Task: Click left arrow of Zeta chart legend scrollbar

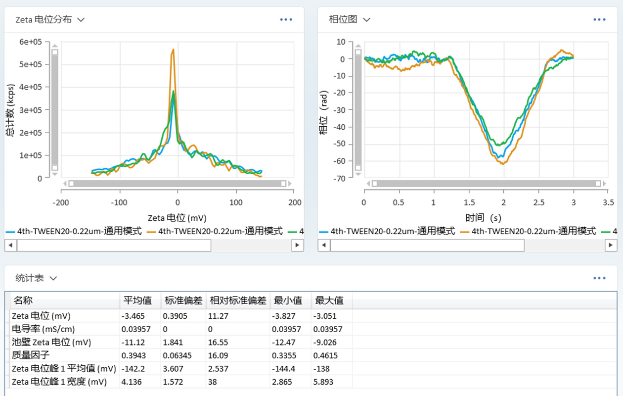Action: pyautogui.click(x=11, y=245)
